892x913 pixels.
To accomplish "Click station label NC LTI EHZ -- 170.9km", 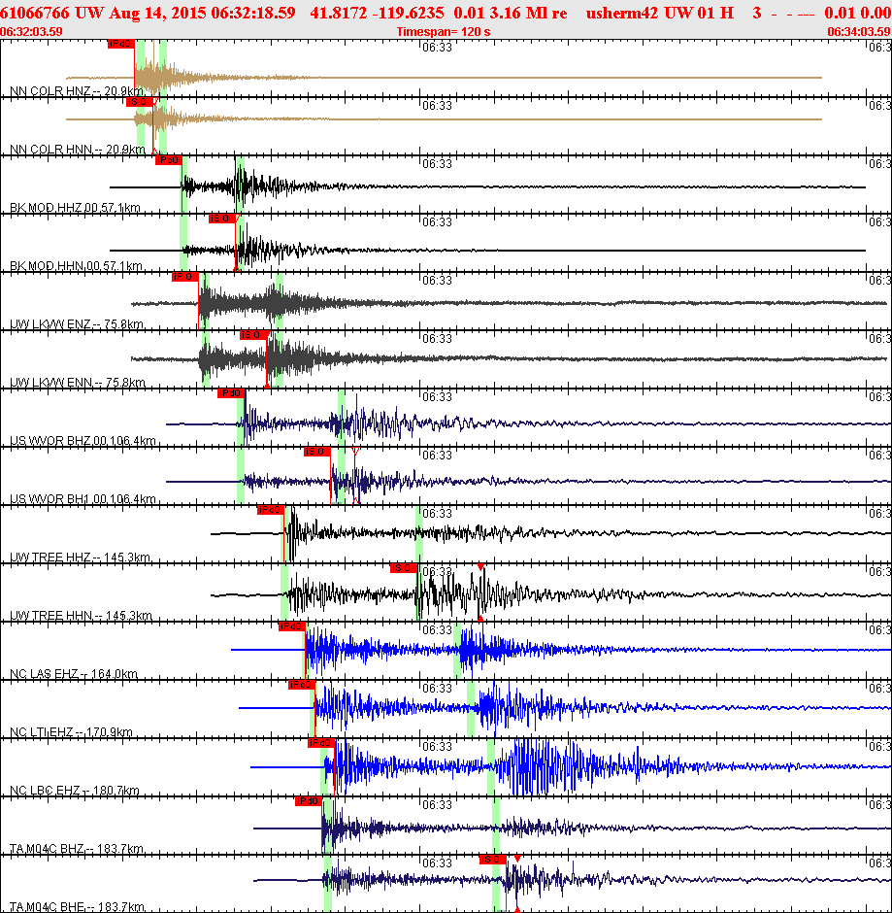I will 71,731.
